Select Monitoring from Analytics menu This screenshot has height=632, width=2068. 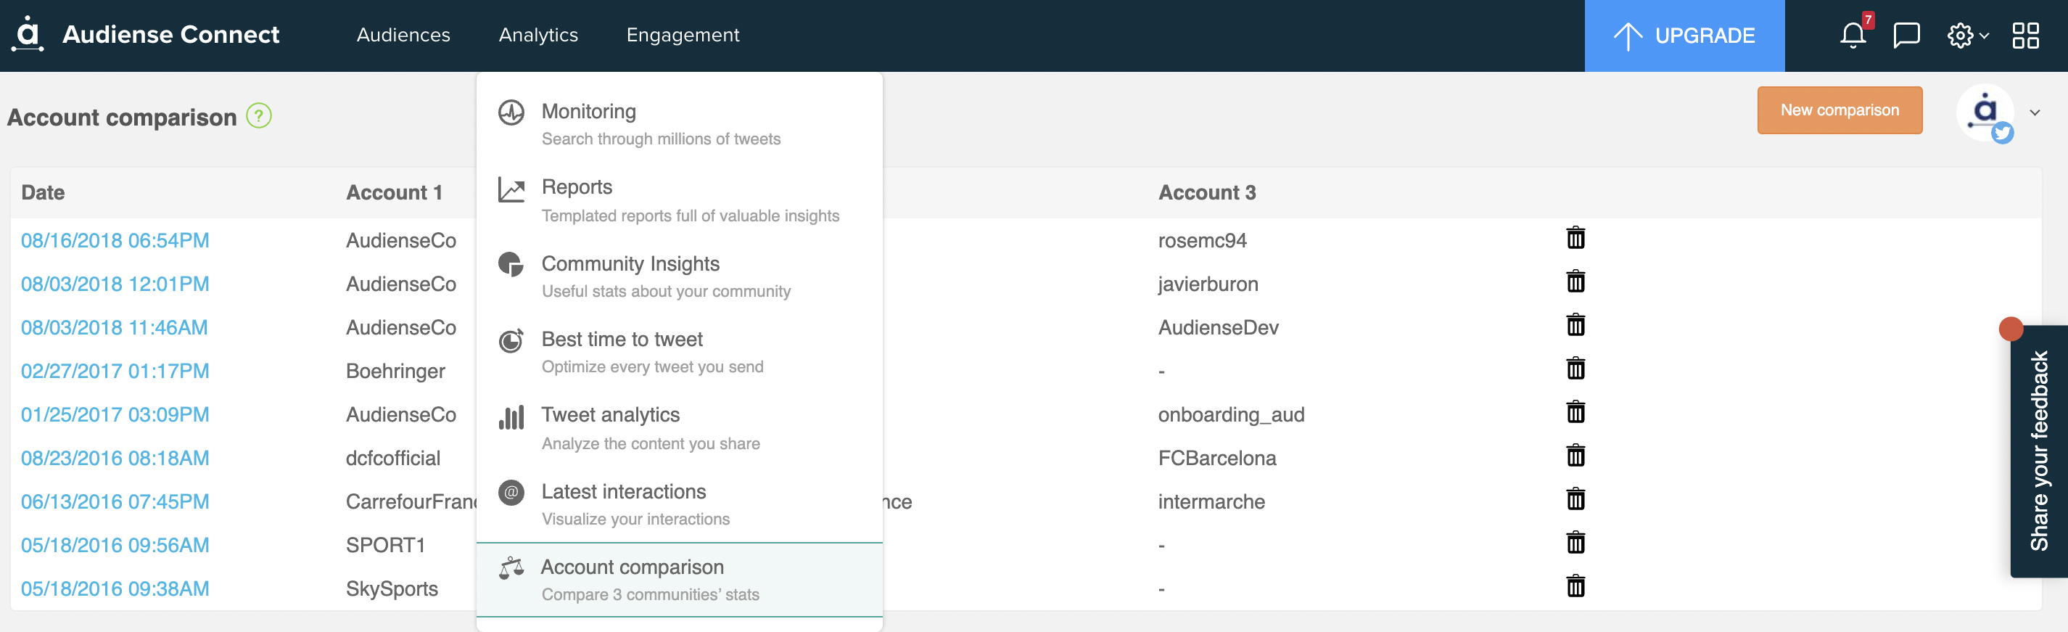tap(679, 123)
